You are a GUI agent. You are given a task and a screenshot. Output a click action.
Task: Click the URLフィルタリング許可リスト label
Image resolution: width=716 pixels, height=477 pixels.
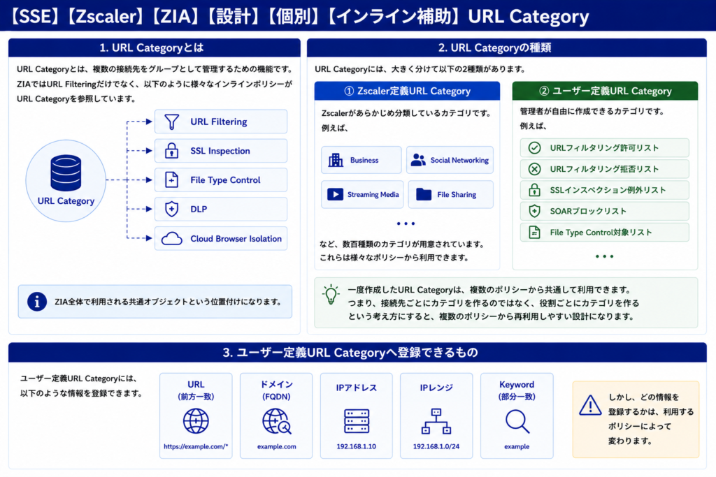[x=604, y=148]
